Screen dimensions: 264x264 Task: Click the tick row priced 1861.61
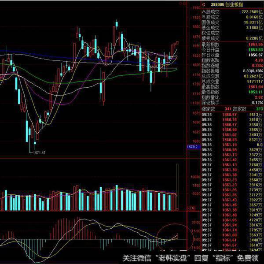pyautogui.click(x=232, y=240)
